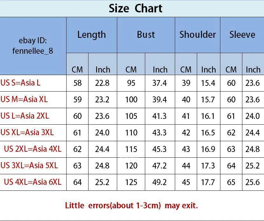Click the bust inch value 49.2
Viewport: 264px width, 221px height.
[160, 182]
